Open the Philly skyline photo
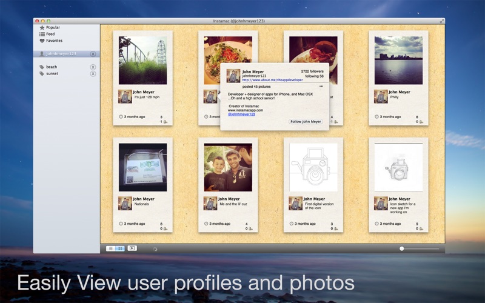This screenshot has width=485, height=303. pos(398,60)
